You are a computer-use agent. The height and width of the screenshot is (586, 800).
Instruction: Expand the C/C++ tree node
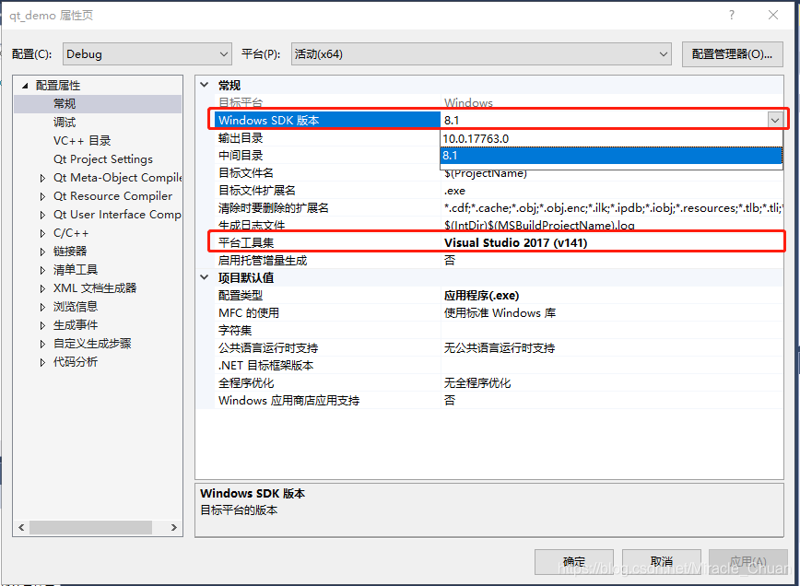point(42,233)
